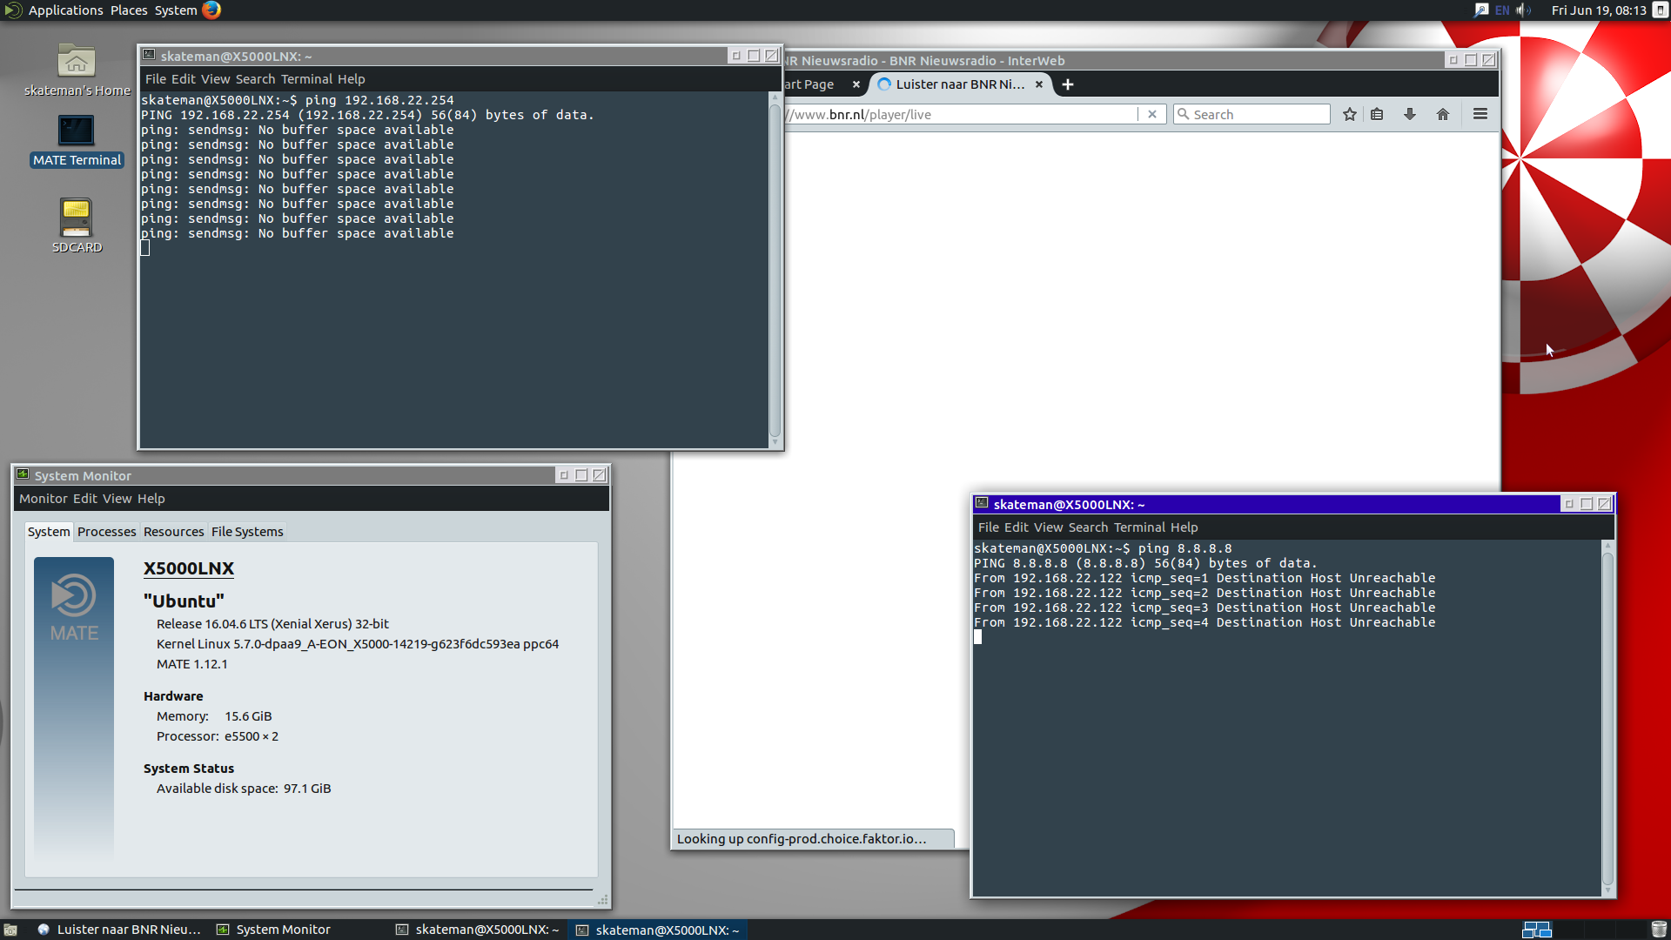Open Terminal menu in ping 8.8.8.8 window
Image resolution: width=1671 pixels, height=940 pixels.
(x=1138, y=527)
